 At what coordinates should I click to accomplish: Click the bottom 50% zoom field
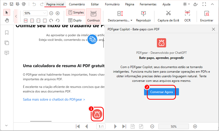[173, 126]
